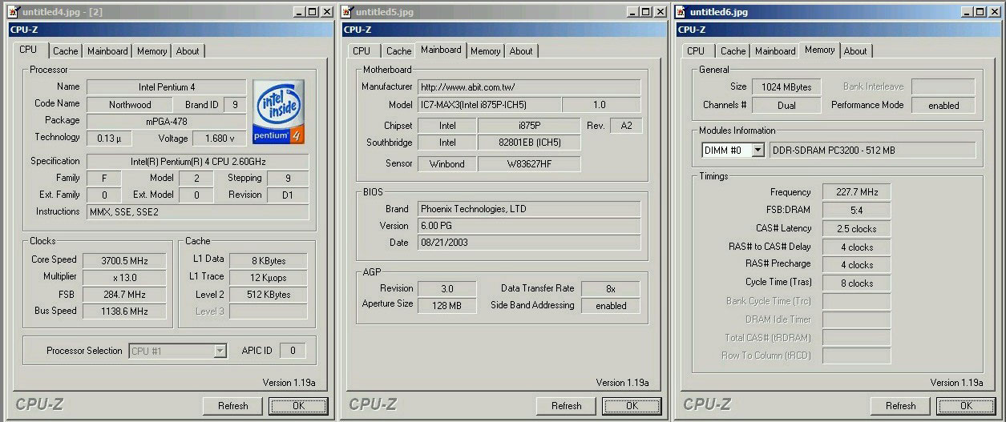Open About tab in untitled6.jpg window
The height and width of the screenshot is (422, 1006).
(x=855, y=51)
